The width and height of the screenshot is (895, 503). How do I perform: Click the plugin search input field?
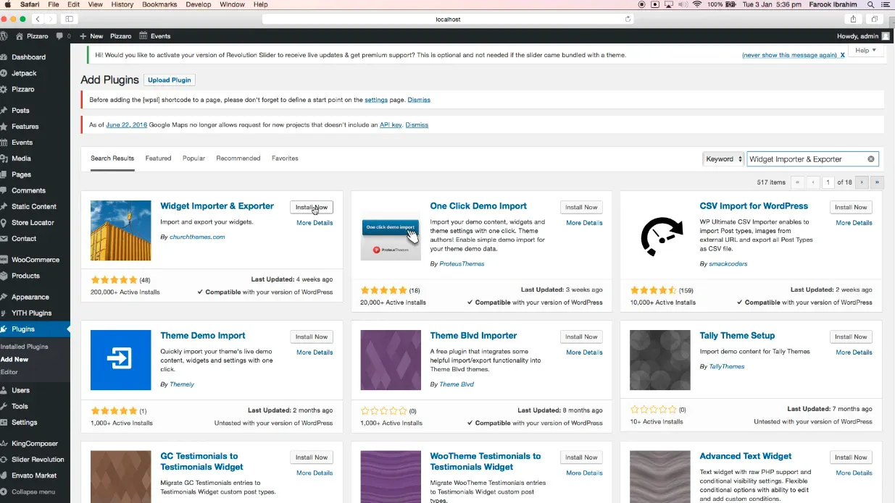[804, 159]
